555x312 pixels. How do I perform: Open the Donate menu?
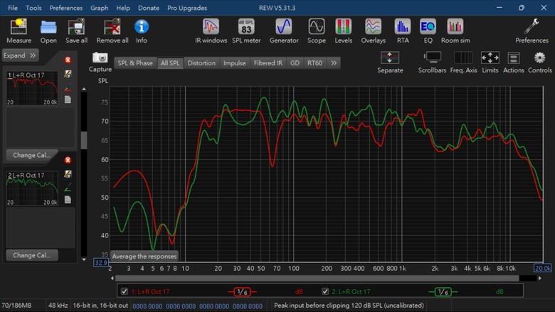coord(148,8)
